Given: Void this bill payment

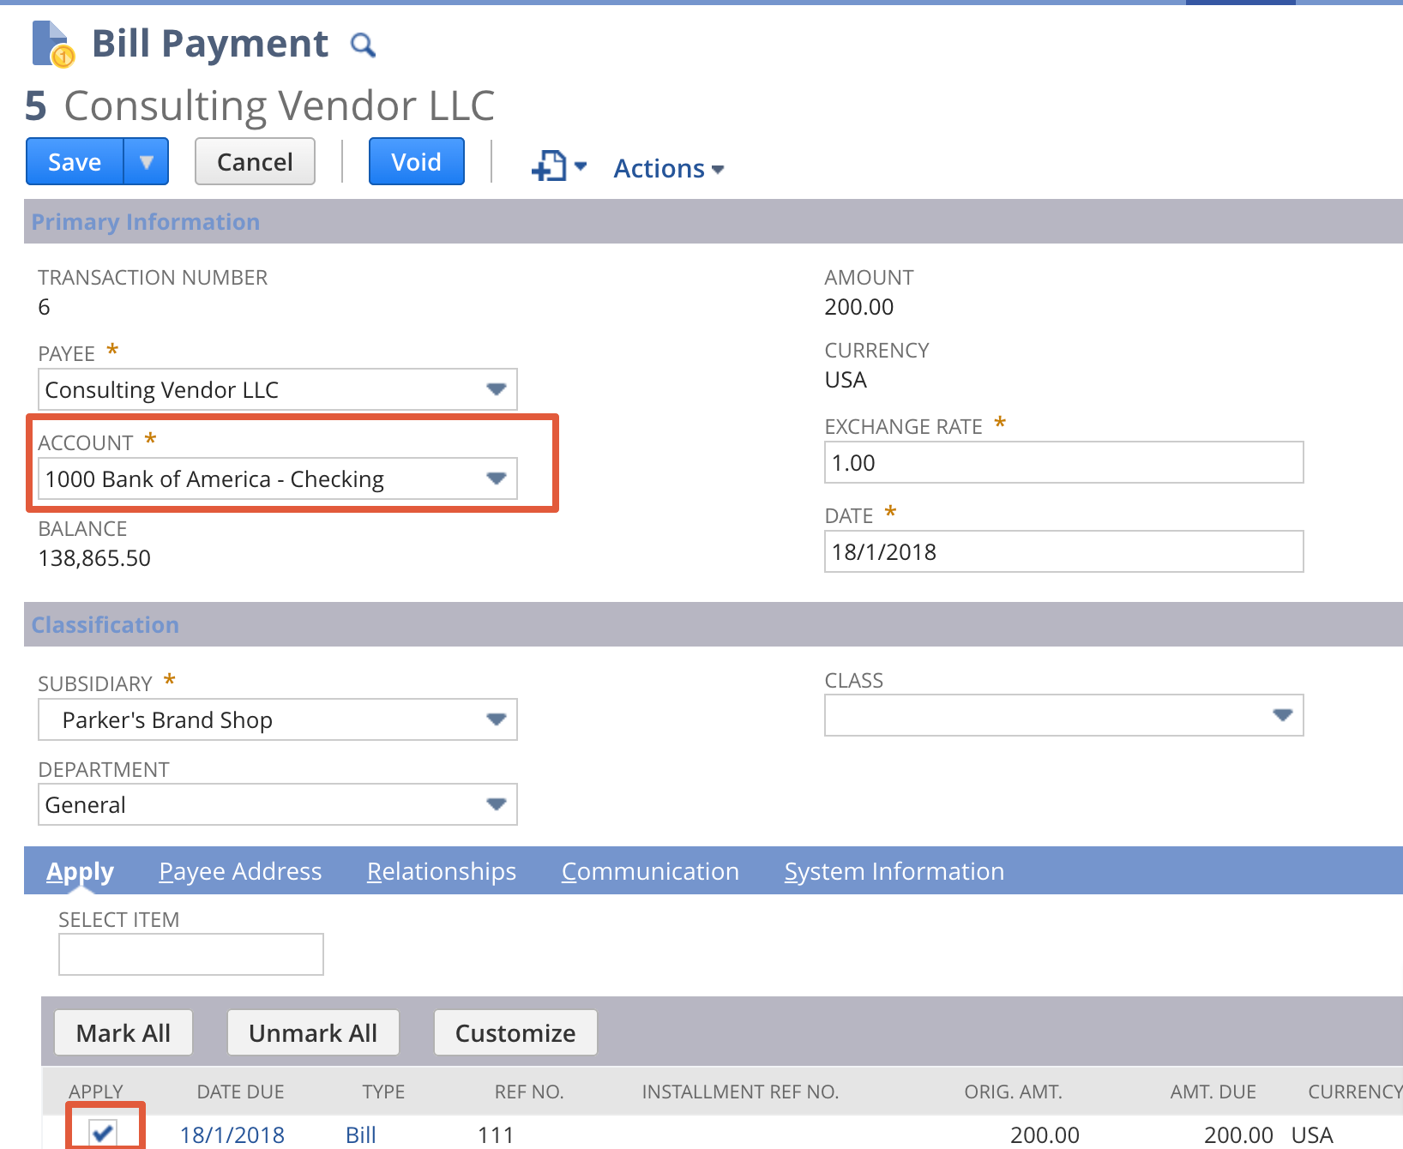Looking at the screenshot, I should coord(417,161).
